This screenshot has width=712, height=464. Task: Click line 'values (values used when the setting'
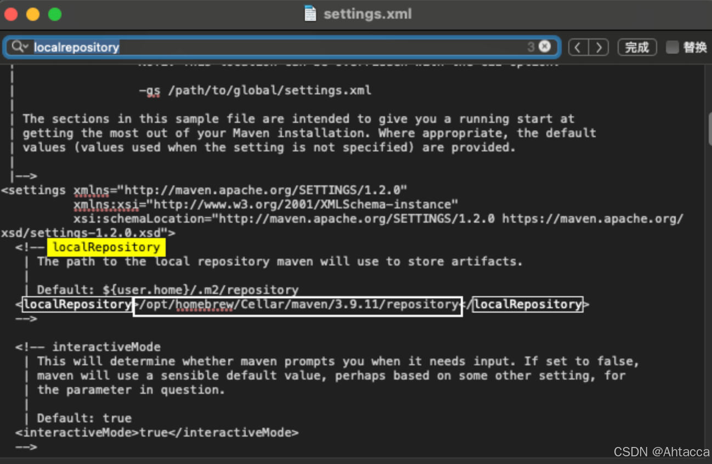[x=269, y=147]
